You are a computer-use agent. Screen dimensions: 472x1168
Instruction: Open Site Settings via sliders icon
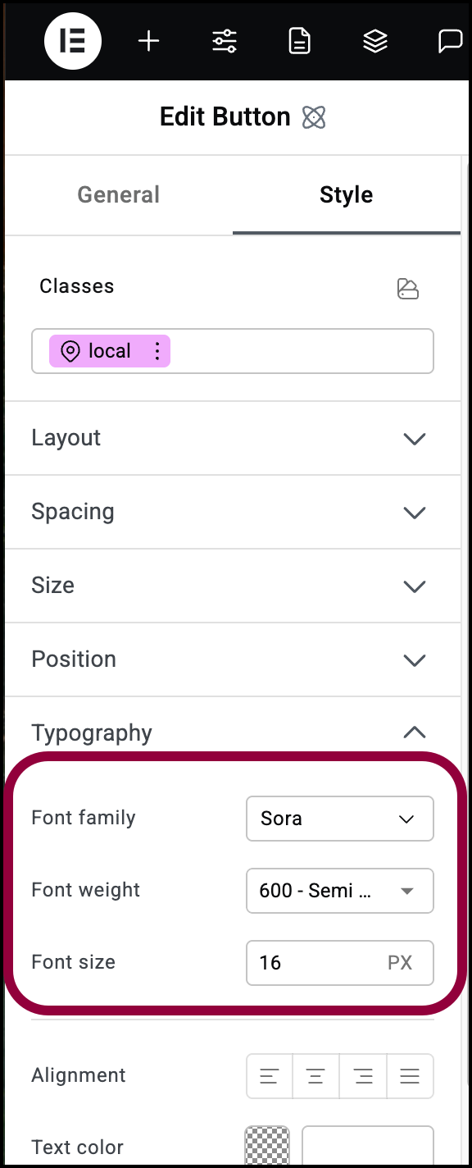224,40
